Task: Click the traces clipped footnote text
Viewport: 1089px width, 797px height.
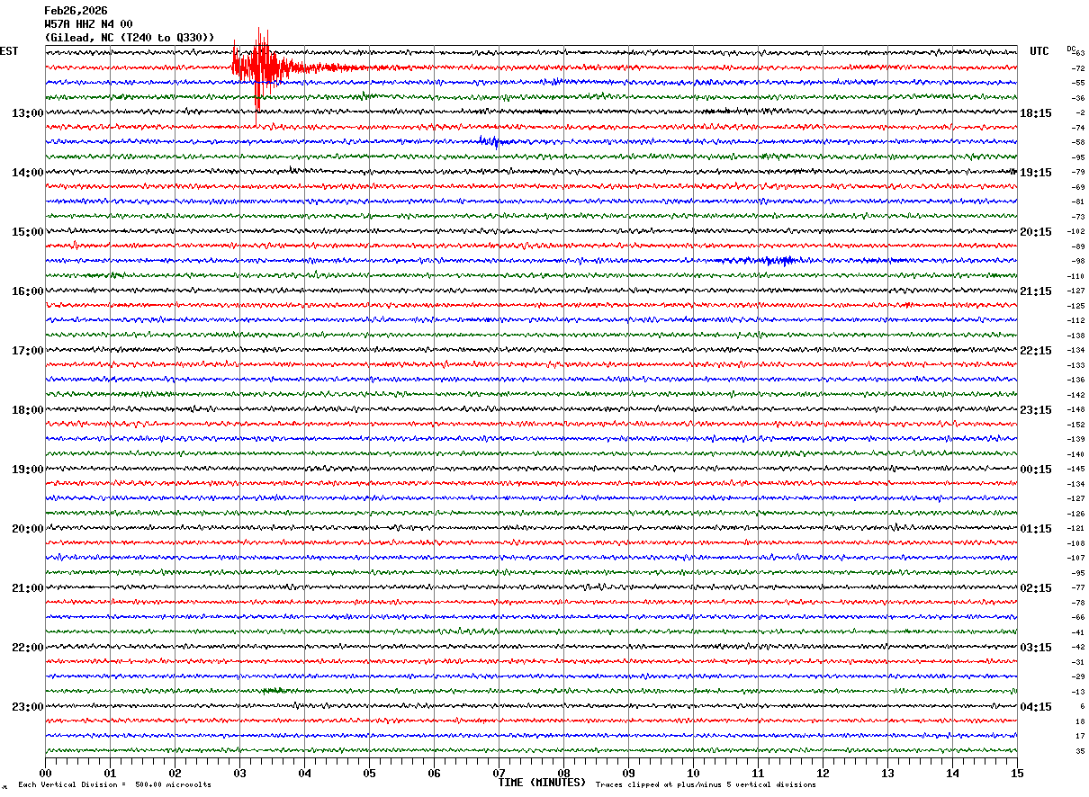Action: point(706,785)
